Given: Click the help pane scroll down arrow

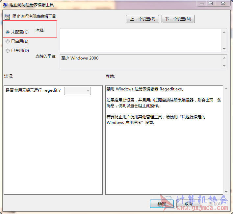Looking at the screenshot, I should (x=226, y=191).
